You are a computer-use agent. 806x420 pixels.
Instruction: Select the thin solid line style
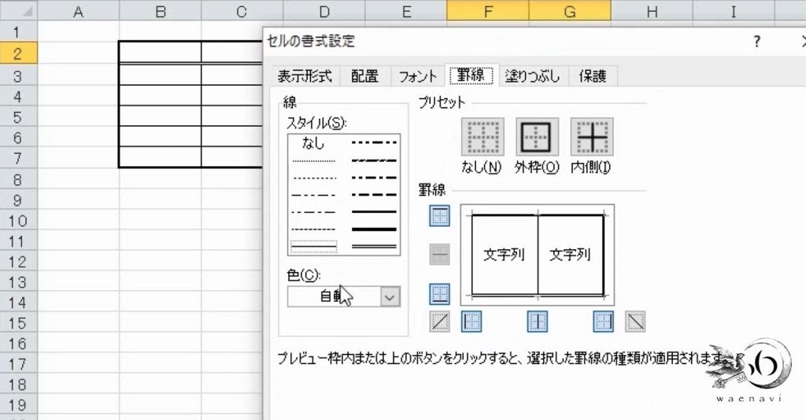pos(313,247)
